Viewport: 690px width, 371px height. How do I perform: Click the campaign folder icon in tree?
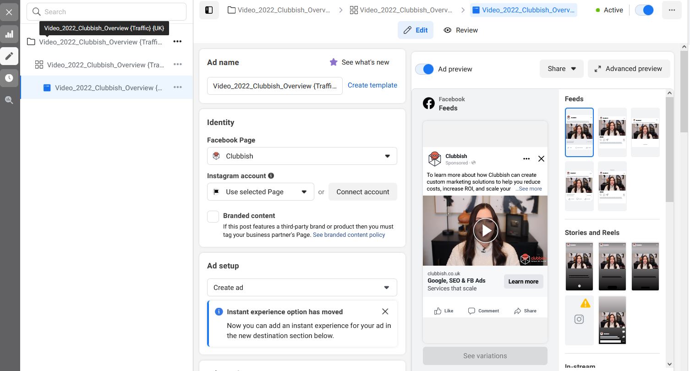coord(31,42)
